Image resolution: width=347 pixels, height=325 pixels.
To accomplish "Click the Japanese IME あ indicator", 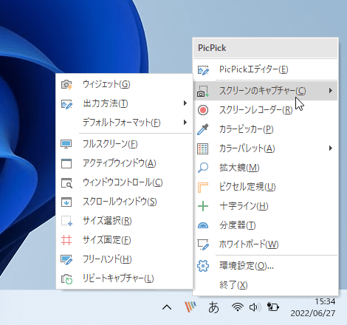I will 213,307.
